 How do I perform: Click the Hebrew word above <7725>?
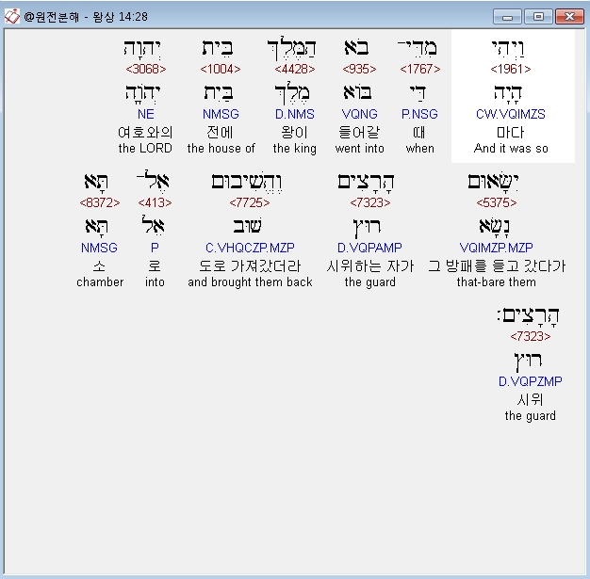click(247, 183)
